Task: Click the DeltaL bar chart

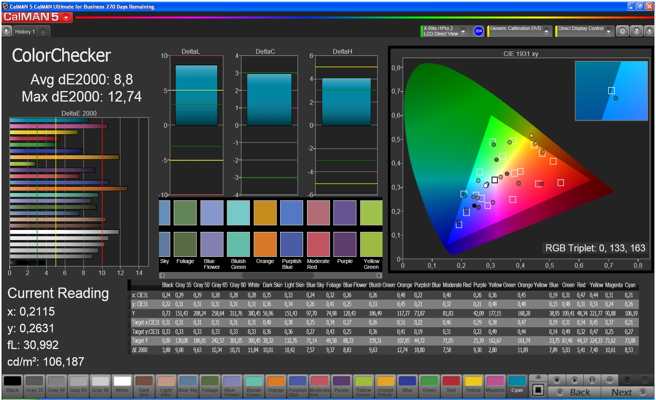Action: click(x=196, y=125)
